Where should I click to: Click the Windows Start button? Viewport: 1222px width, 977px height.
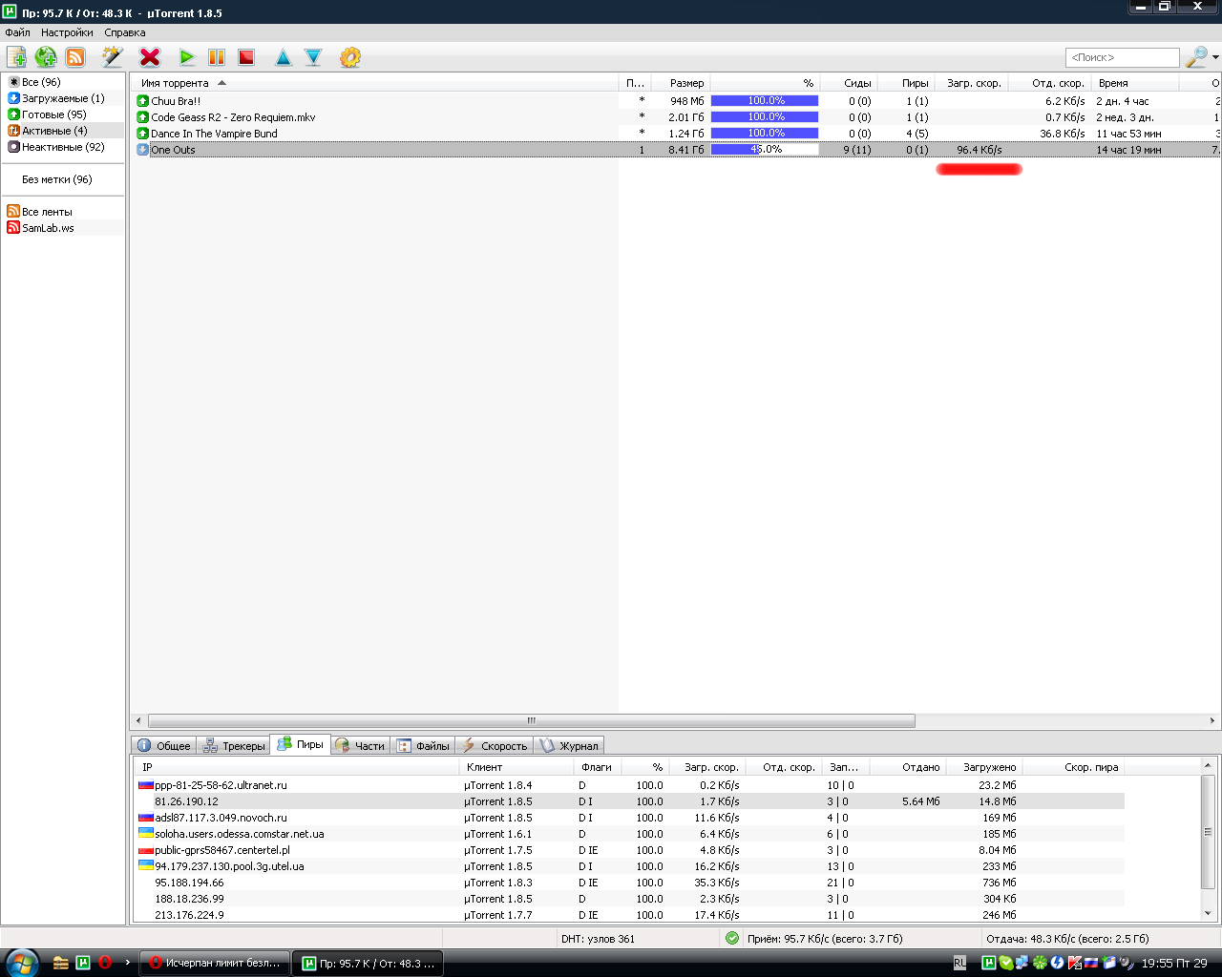point(21,963)
